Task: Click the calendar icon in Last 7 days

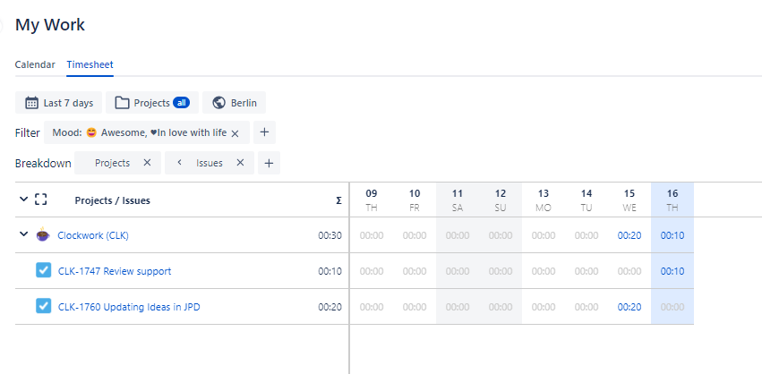Action: [x=31, y=103]
